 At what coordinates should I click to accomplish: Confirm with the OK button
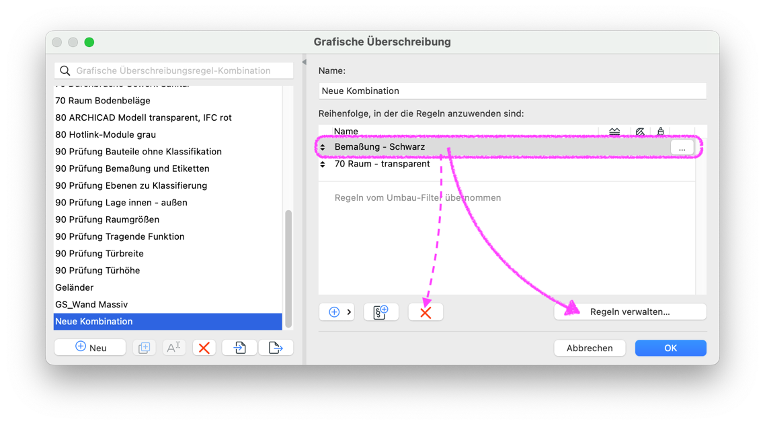[x=670, y=348]
